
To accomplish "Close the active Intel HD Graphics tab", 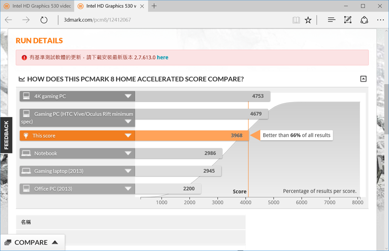I will click(142, 6).
